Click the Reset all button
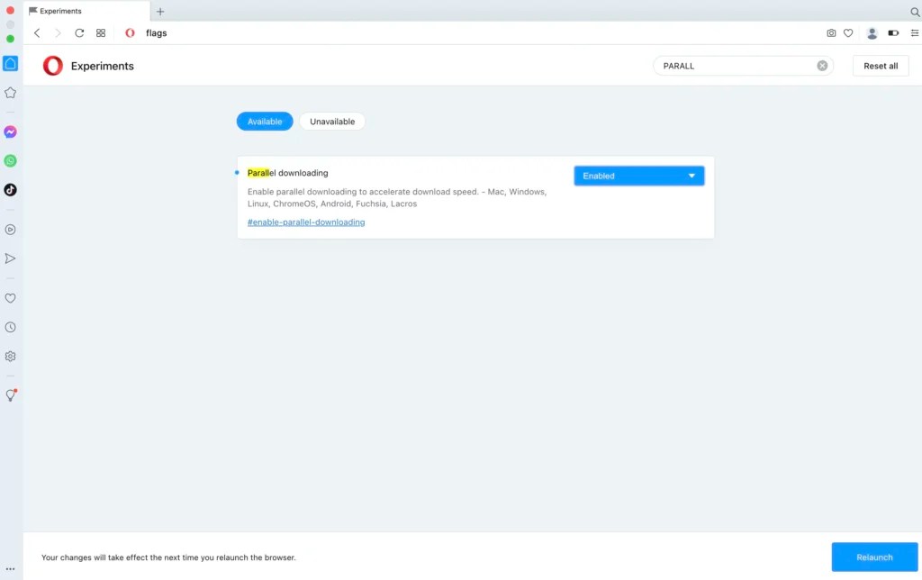This screenshot has width=922, height=580. (x=880, y=65)
